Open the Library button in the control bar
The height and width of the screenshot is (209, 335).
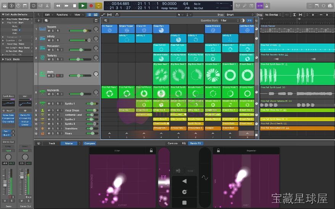pyautogui.click(x=5, y=6)
